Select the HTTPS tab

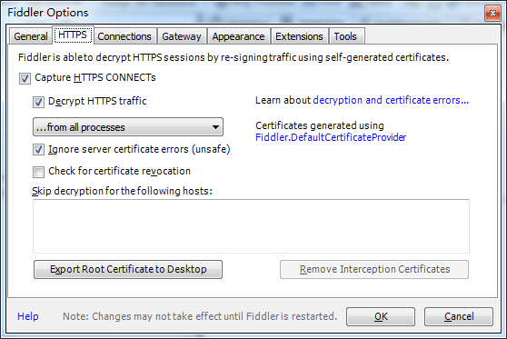73,35
